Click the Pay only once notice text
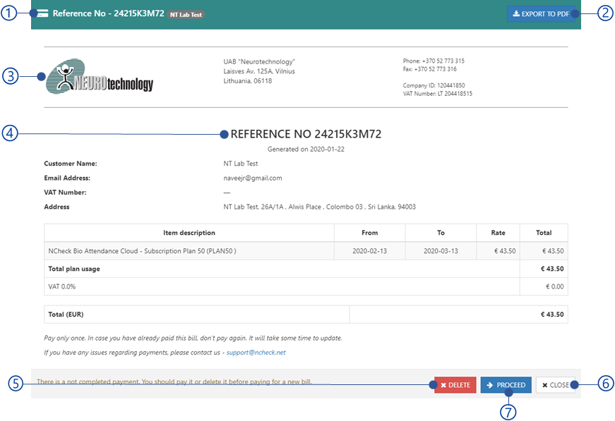 pyautogui.click(x=193, y=338)
